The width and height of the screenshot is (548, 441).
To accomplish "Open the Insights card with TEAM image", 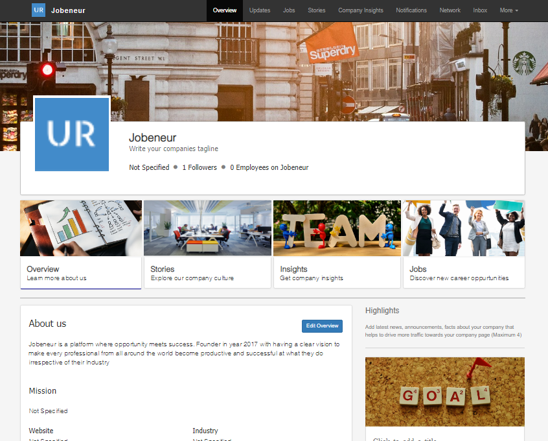I will click(x=337, y=244).
